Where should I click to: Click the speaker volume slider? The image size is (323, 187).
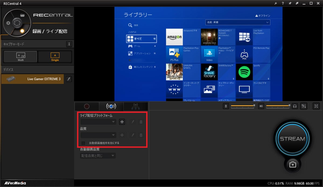point(278,106)
